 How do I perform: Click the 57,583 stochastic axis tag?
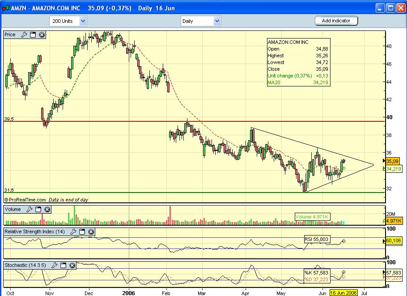point(394,273)
